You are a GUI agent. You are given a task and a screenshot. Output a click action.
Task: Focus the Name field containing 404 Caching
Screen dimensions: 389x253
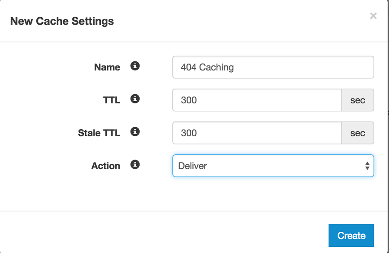(273, 67)
